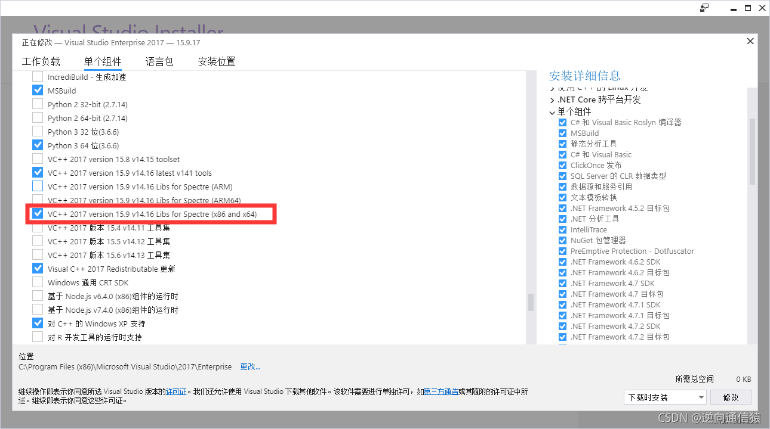Uncheck 数据源和服务引用 in details
This screenshot has width=770, height=429.
(x=562, y=186)
